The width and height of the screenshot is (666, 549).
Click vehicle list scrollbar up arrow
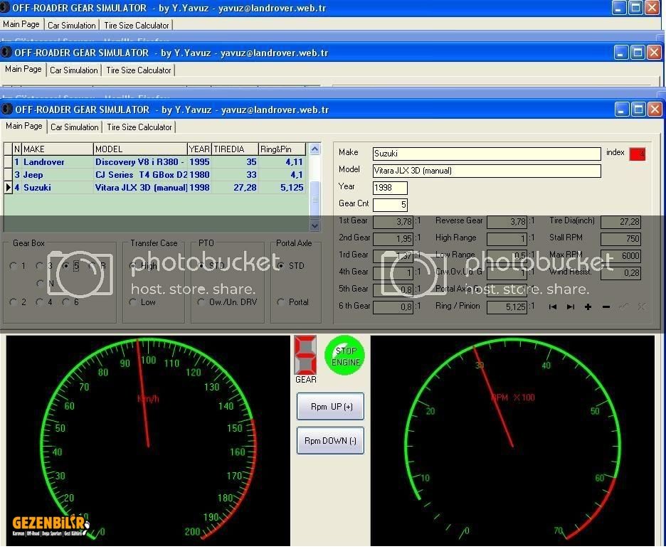point(314,149)
